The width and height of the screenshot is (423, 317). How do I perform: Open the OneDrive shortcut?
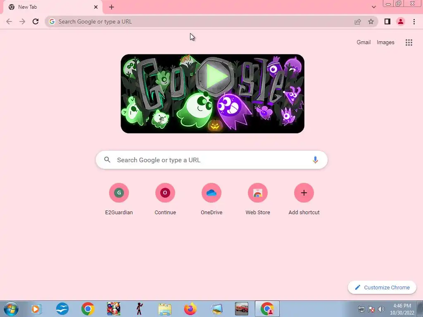tap(211, 199)
